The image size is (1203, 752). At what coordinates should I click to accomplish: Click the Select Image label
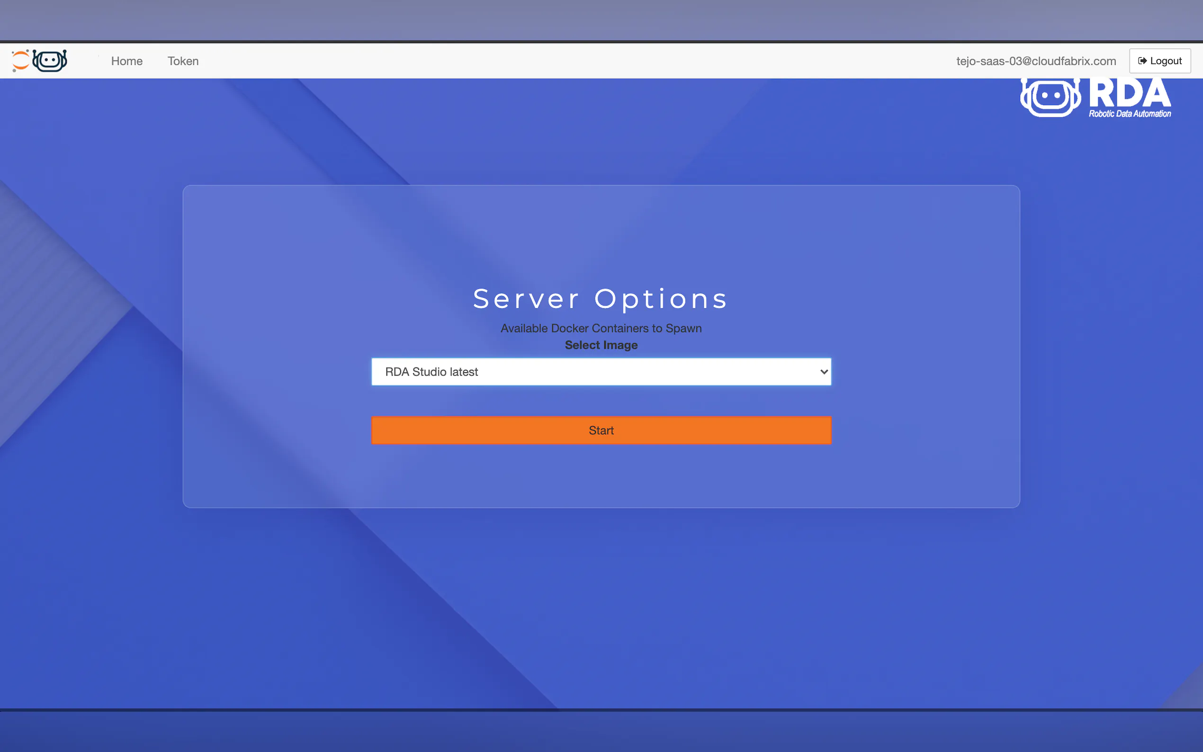coord(601,345)
